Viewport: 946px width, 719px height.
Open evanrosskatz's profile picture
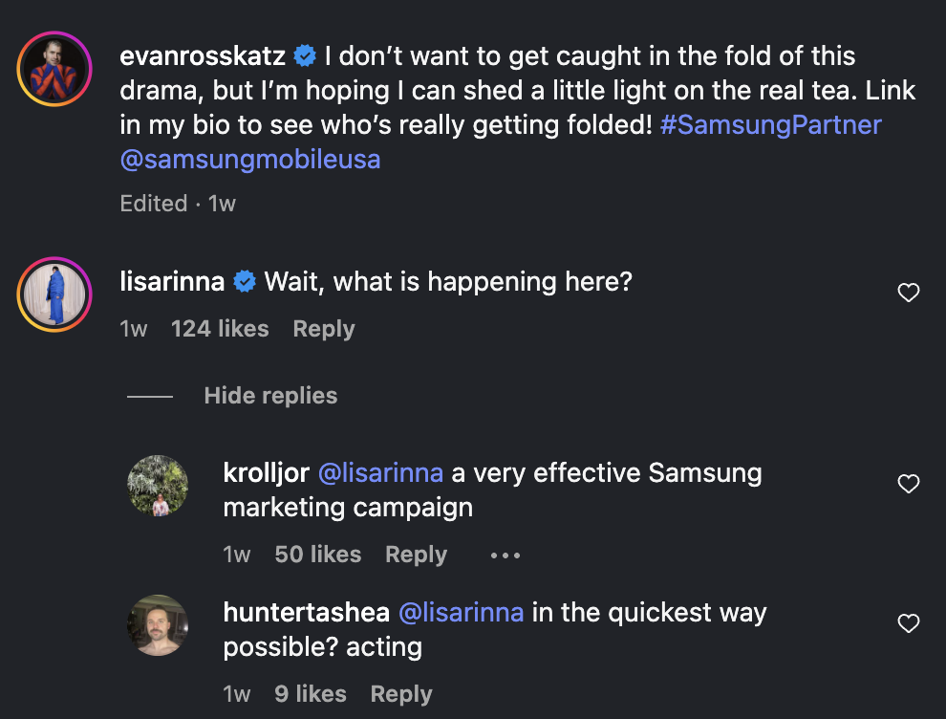[54, 69]
